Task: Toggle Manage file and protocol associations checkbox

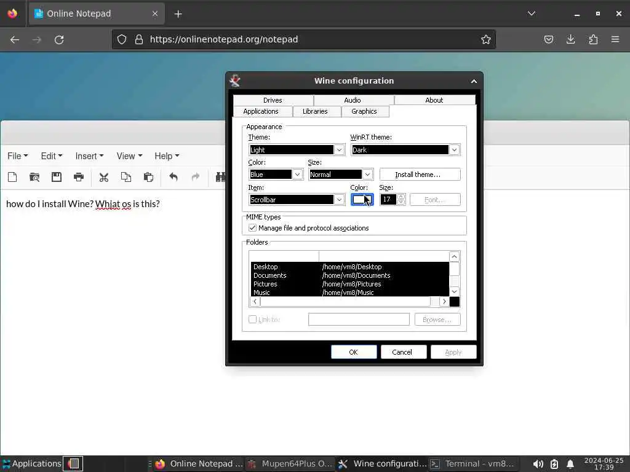Action: coord(252,228)
